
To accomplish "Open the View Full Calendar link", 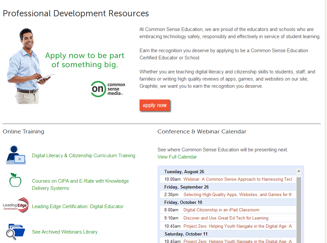I will click(x=177, y=157).
